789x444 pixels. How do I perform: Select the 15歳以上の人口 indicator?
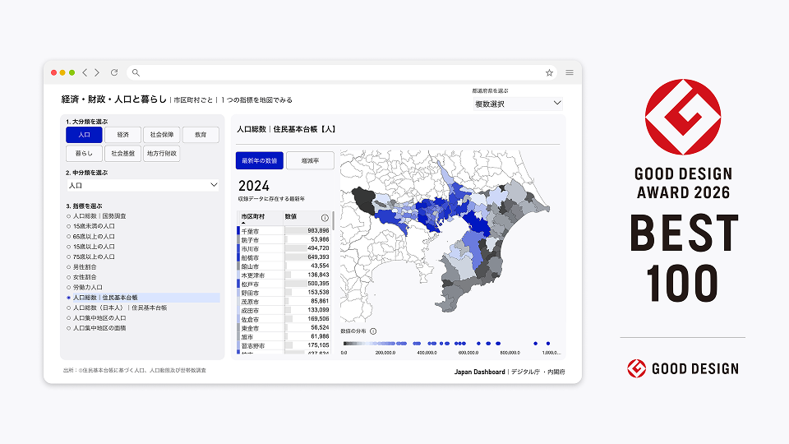pos(90,247)
